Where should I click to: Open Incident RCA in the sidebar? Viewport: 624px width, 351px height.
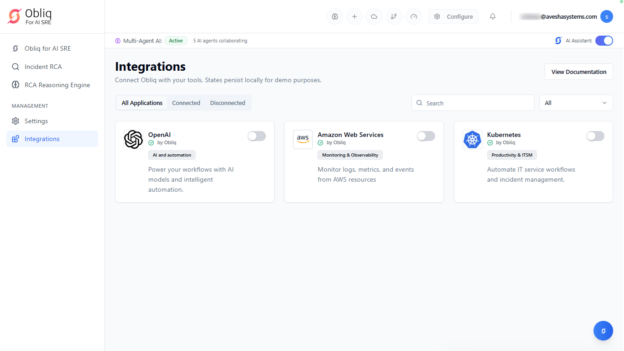[43, 67]
